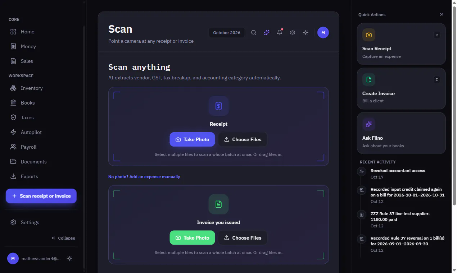Toggle light theme with header sun icon

[306, 33]
